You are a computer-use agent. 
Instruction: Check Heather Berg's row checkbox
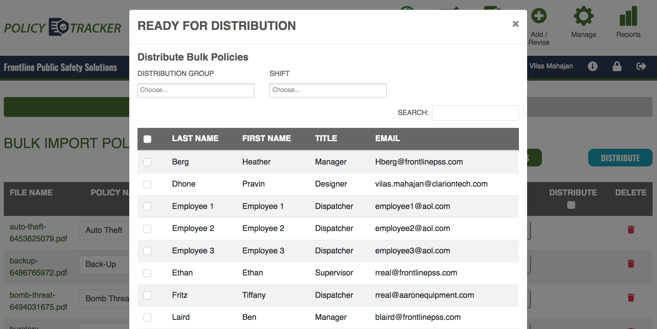[147, 162]
